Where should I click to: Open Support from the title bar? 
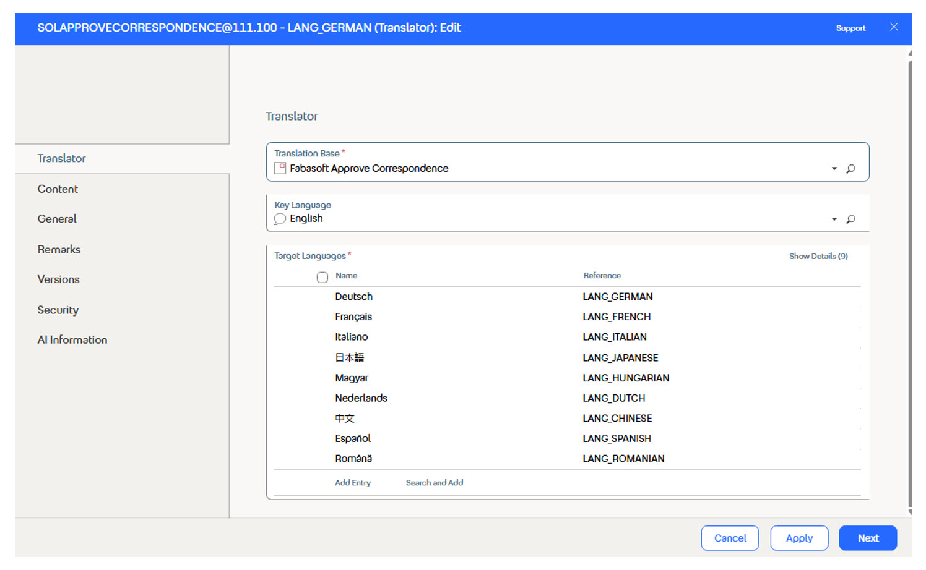pos(851,28)
